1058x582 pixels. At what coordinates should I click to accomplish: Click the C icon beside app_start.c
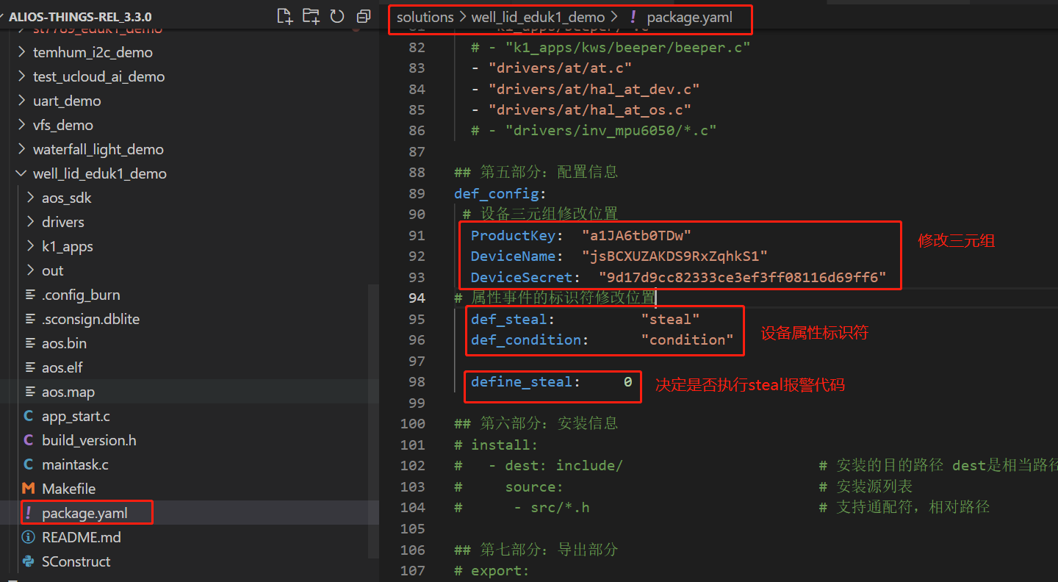pos(29,416)
